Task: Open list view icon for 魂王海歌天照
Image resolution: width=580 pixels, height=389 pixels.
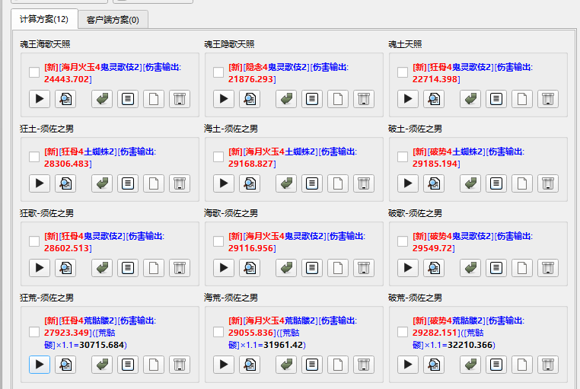Action: pos(128,99)
